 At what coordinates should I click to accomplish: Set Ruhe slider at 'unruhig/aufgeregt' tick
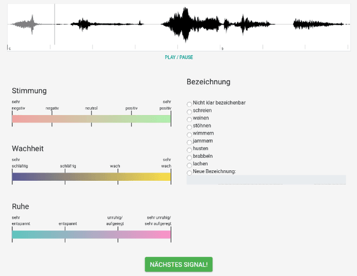click(118, 235)
